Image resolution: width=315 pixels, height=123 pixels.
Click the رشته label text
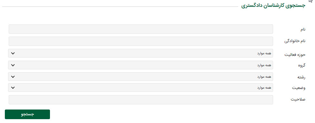coord(301,77)
